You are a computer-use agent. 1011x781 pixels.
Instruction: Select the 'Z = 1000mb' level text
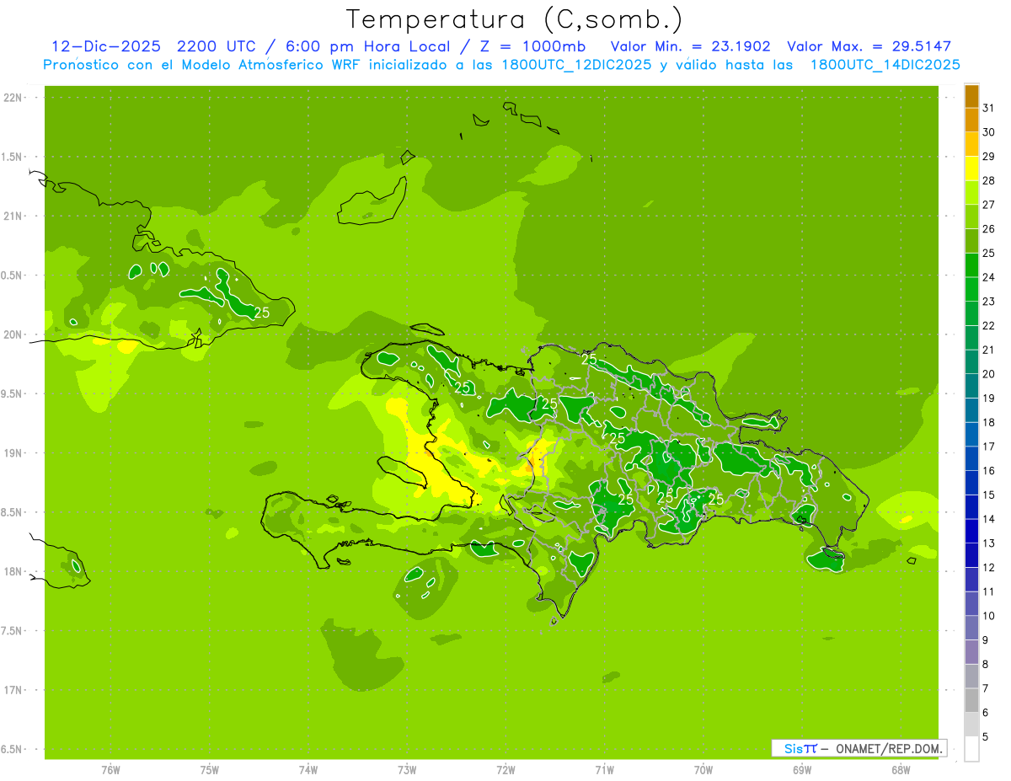(531, 46)
